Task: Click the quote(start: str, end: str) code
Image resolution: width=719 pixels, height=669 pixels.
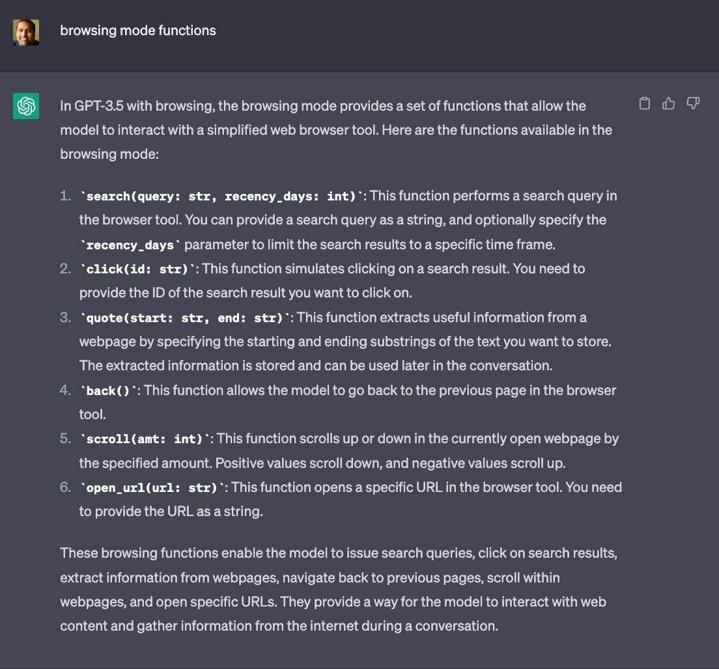Action: (x=185, y=318)
